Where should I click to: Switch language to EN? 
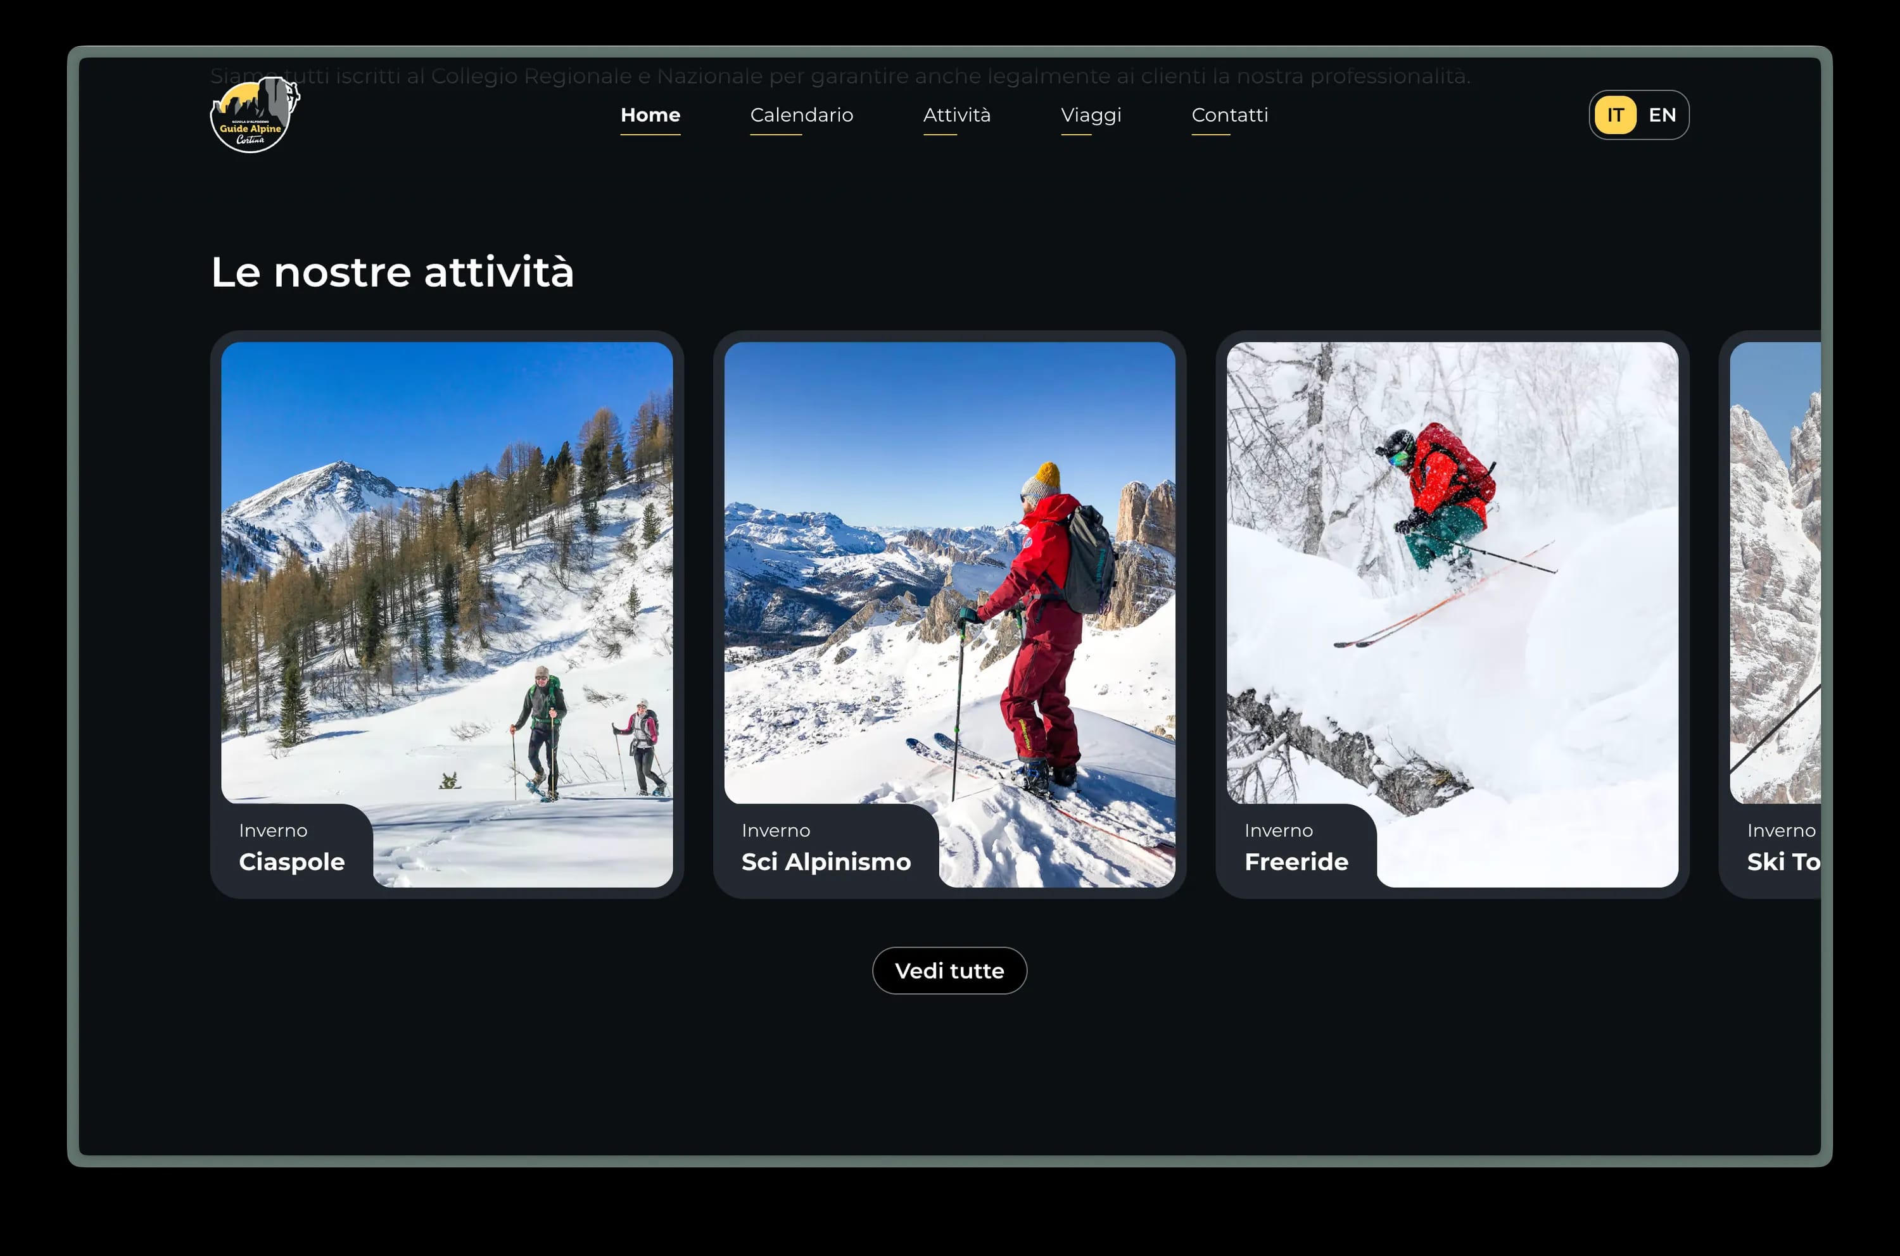[x=1662, y=115]
